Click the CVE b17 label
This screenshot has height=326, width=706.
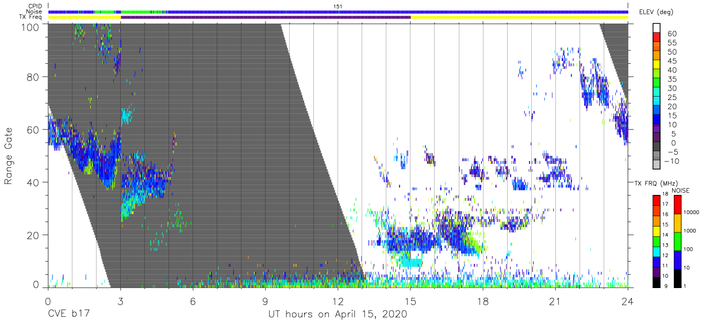click(x=68, y=315)
